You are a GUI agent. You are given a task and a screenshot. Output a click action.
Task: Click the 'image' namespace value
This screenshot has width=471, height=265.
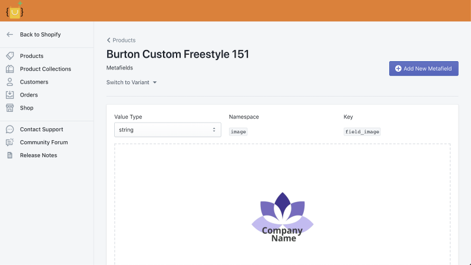coord(238,131)
